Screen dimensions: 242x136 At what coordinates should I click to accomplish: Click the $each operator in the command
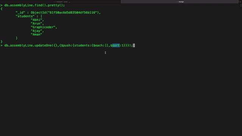point(98,45)
